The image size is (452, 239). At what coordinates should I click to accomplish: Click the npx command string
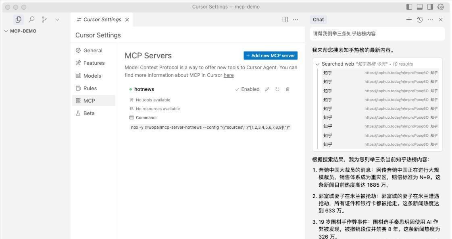(210, 128)
